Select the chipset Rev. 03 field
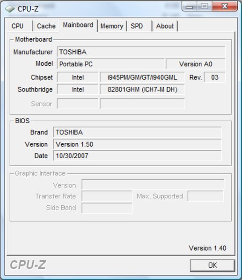The image size is (242, 280). (x=214, y=77)
